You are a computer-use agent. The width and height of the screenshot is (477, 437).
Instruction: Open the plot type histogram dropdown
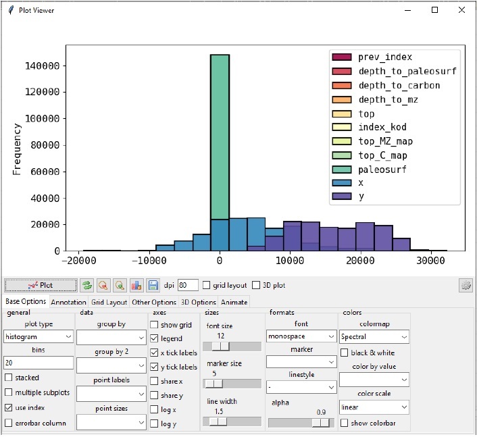pyautogui.click(x=39, y=336)
